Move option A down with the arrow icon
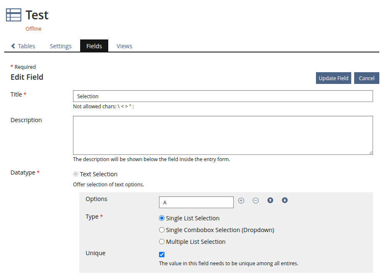381x277 pixels. click(x=284, y=201)
